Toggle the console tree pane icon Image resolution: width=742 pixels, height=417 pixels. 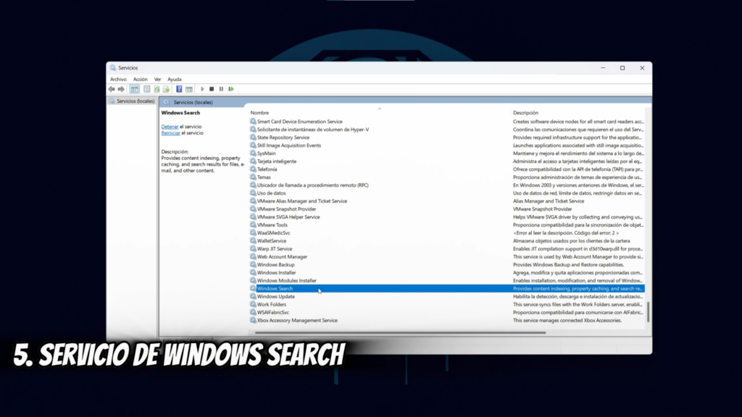(135, 88)
